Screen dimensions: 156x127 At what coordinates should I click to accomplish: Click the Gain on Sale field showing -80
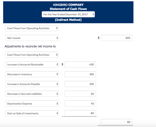pos(80,113)
